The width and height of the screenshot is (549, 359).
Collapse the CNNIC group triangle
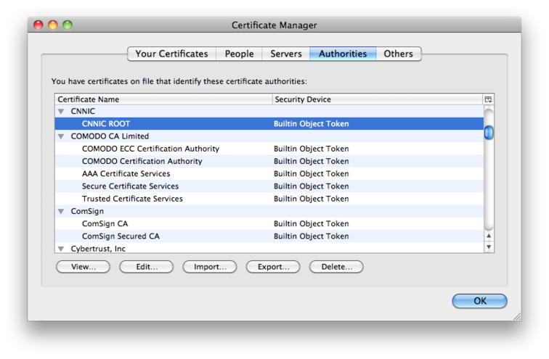pyautogui.click(x=61, y=112)
